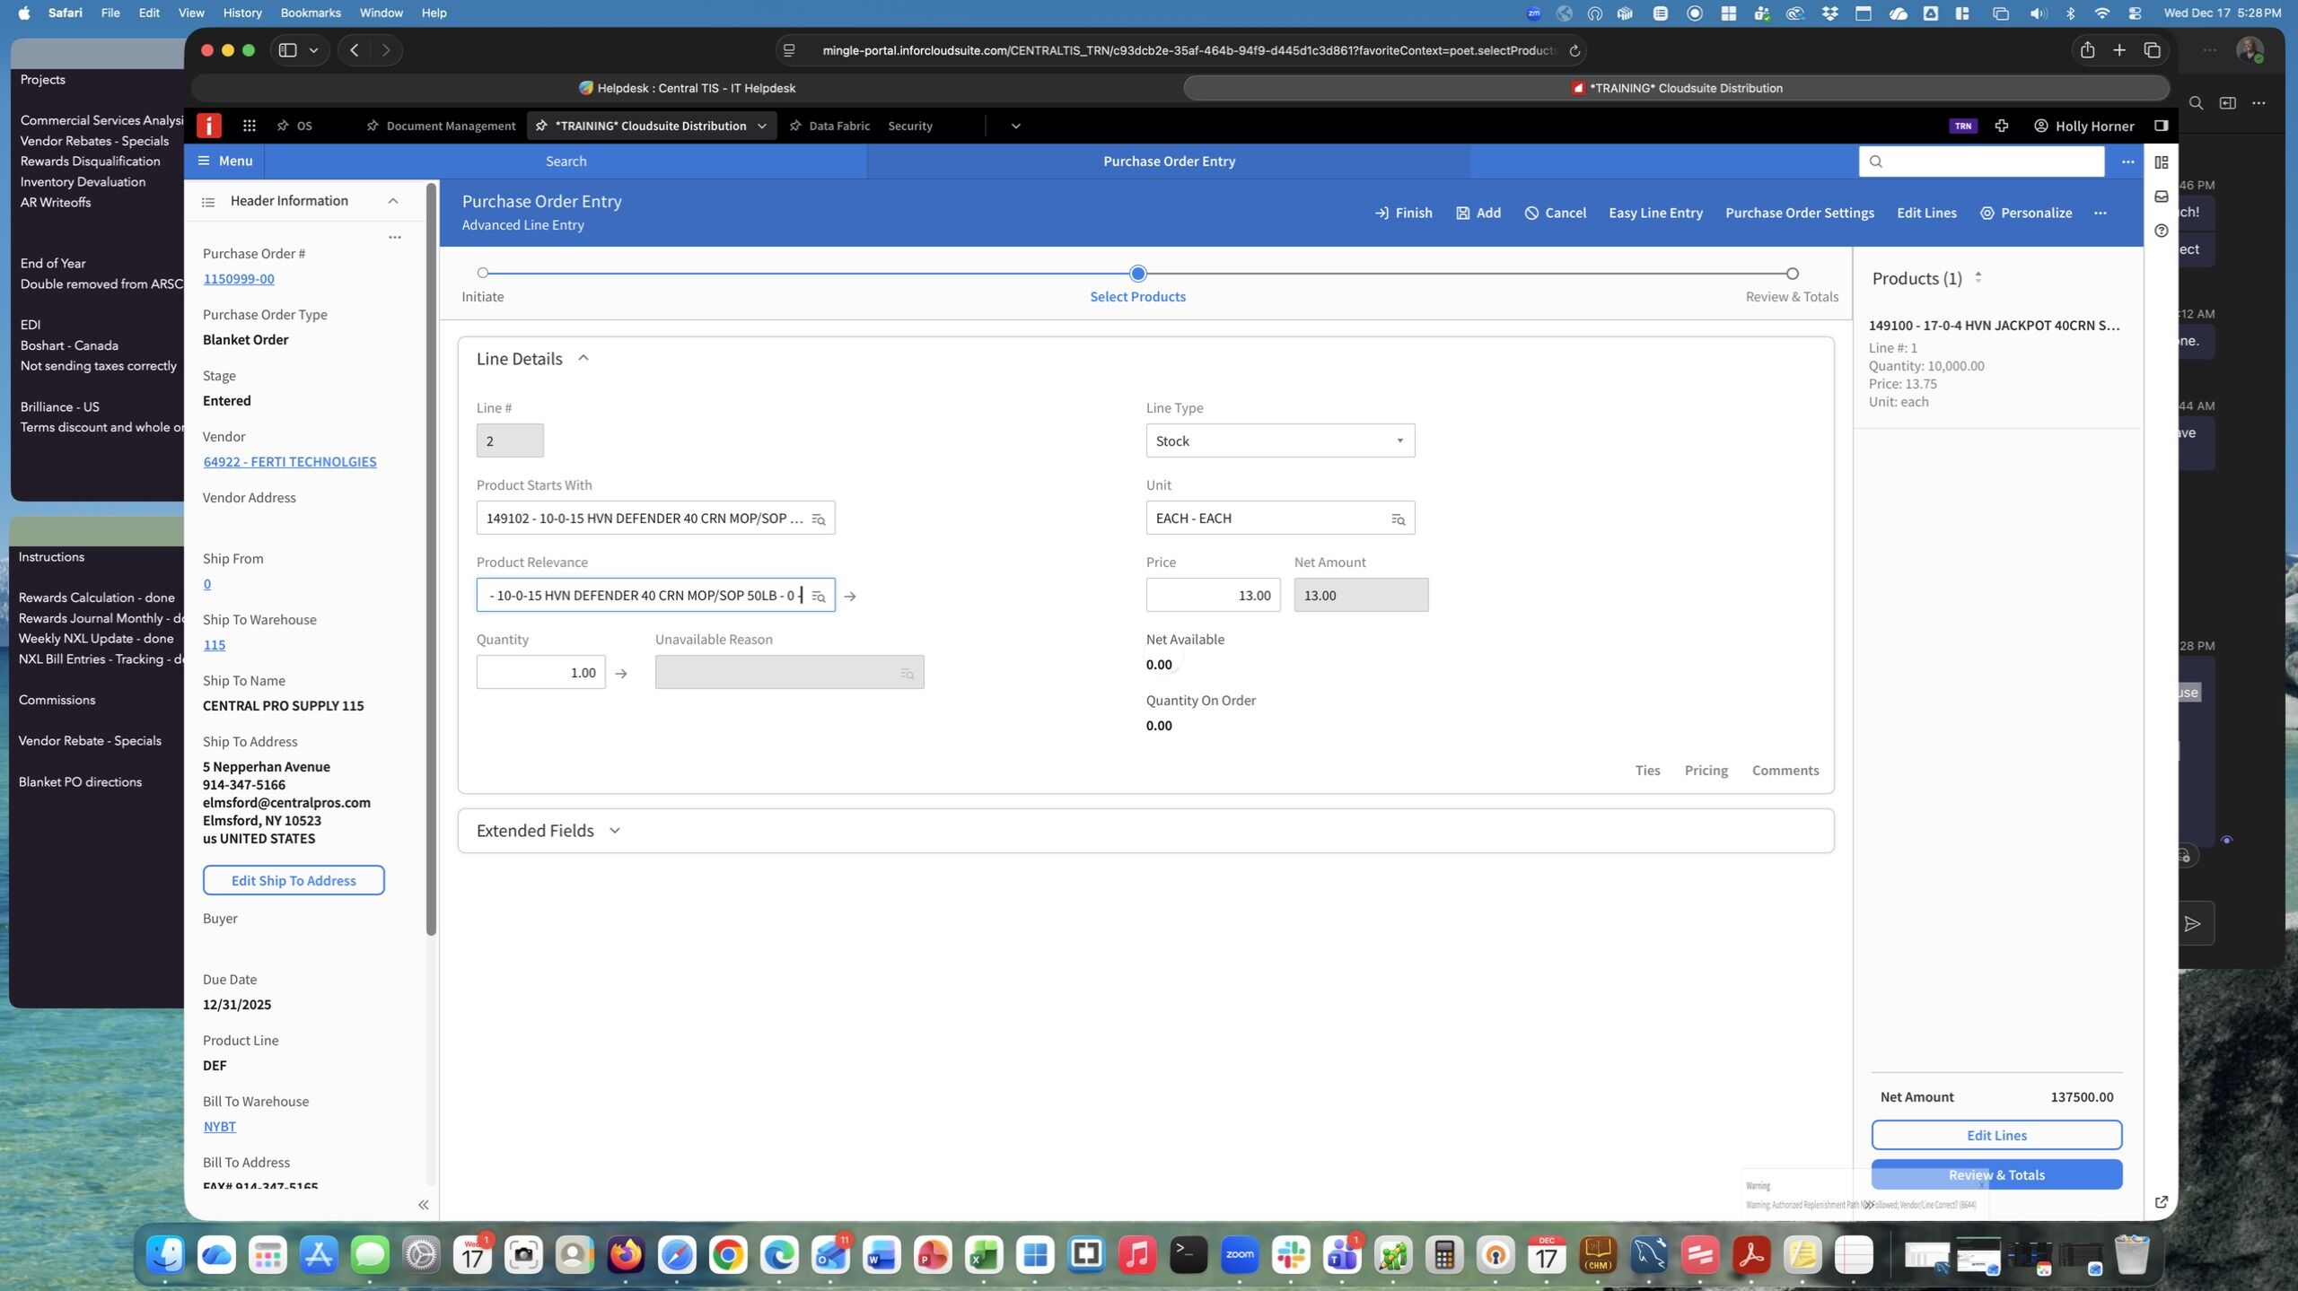
Task: Click the Pricing link
Action: [1706, 771]
